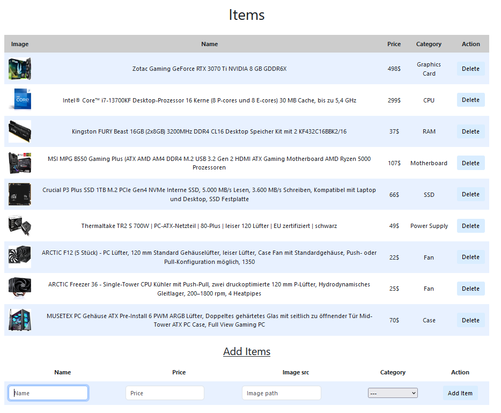
Task: Click the Case category cell
Action: point(429,320)
